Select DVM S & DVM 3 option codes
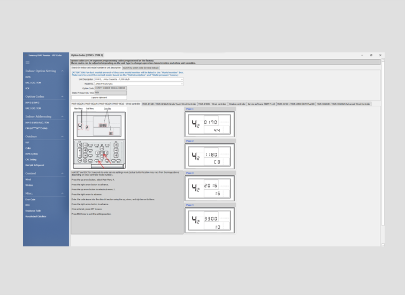 (32, 103)
